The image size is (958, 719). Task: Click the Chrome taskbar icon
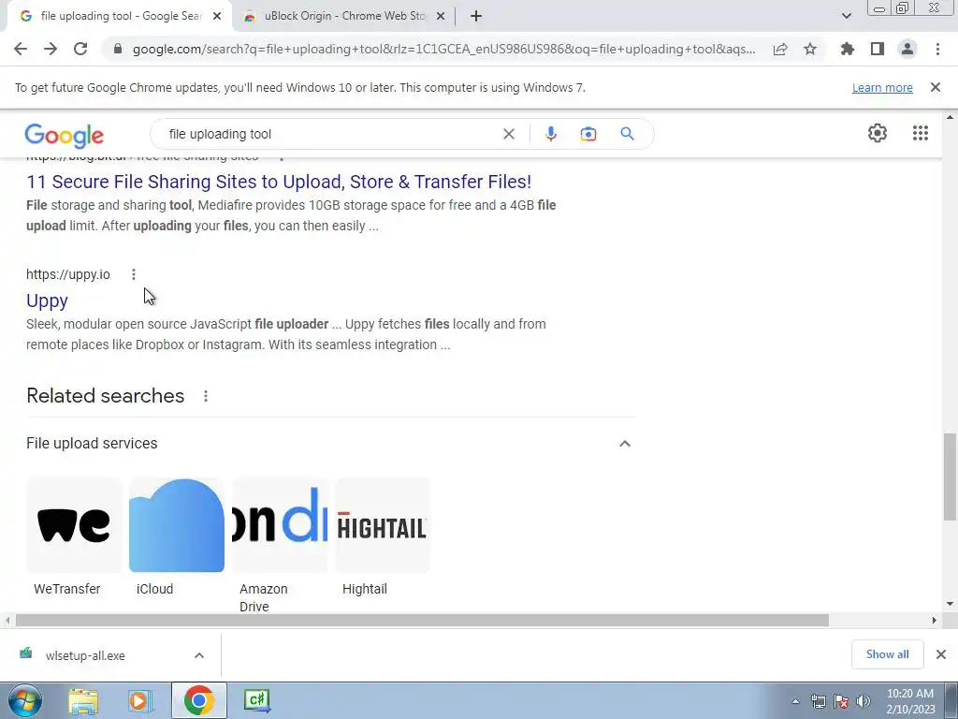point(198,700)
